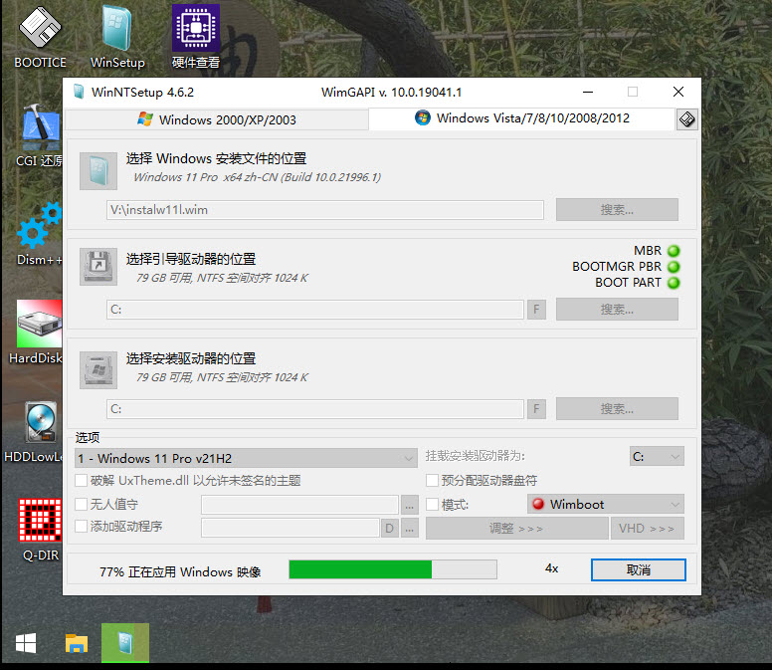772x670 pixels.
Task: Click the boot drive C: path field
Action: (315, 310)
